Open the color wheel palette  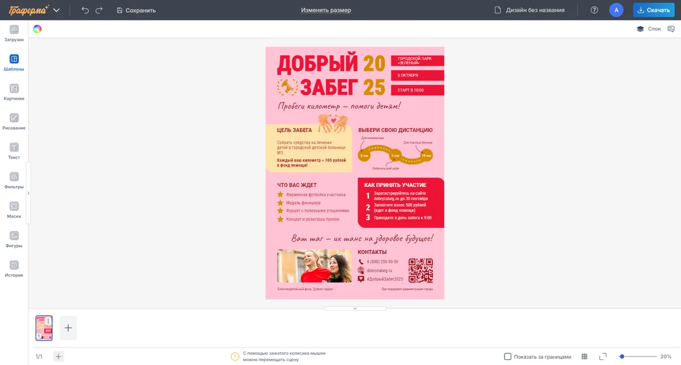pyautogui.click(x=37, y=29)
